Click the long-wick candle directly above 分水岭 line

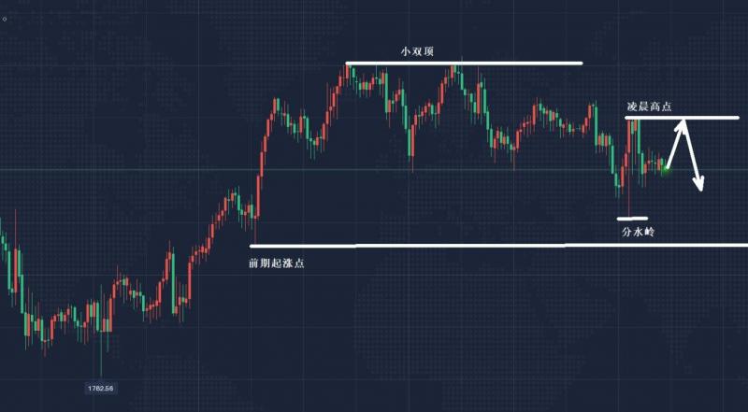[629, 187]
